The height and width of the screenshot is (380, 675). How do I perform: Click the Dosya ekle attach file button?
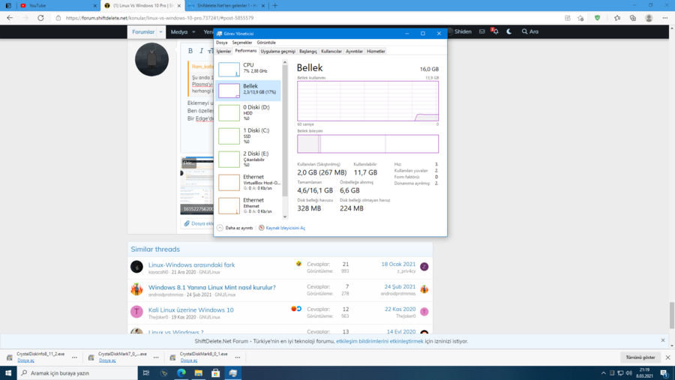[199, 223]
